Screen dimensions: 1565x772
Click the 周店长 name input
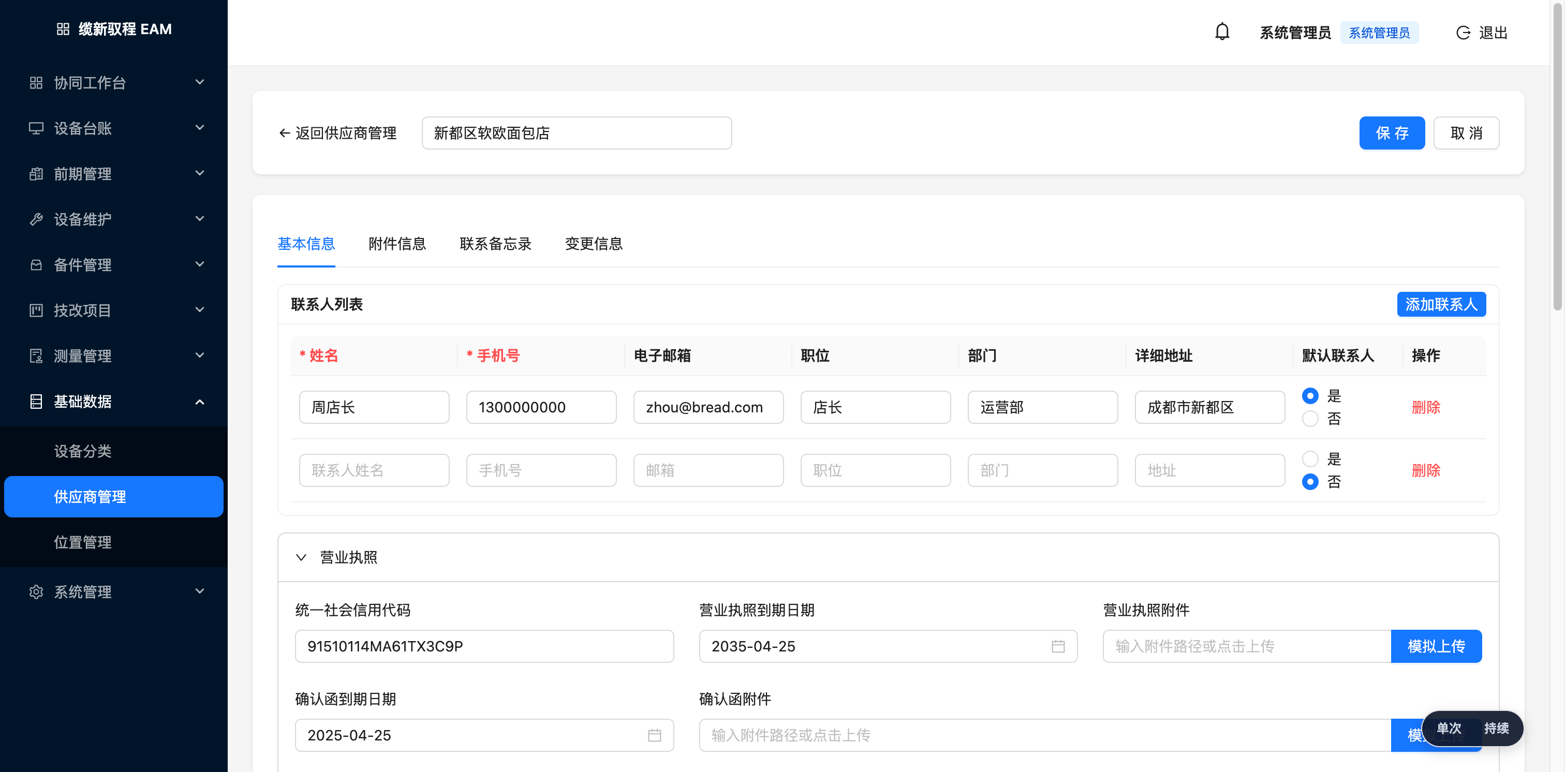click(374, 408)
